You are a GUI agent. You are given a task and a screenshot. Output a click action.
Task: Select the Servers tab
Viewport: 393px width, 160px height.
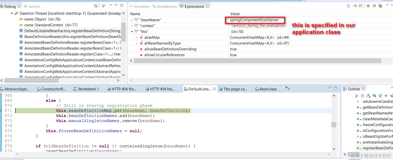[32, 6]
